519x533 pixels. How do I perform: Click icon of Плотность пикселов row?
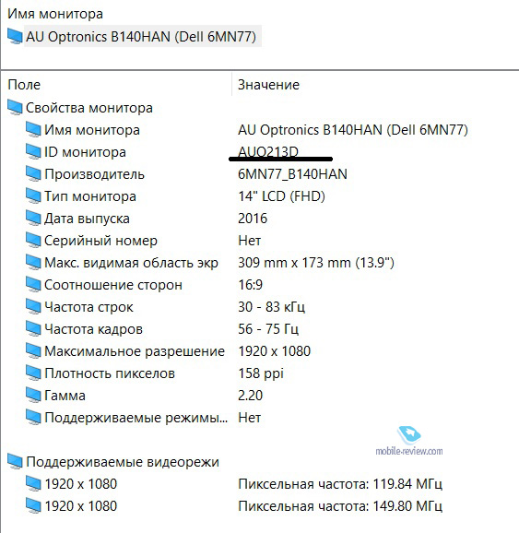click(33, 373)
